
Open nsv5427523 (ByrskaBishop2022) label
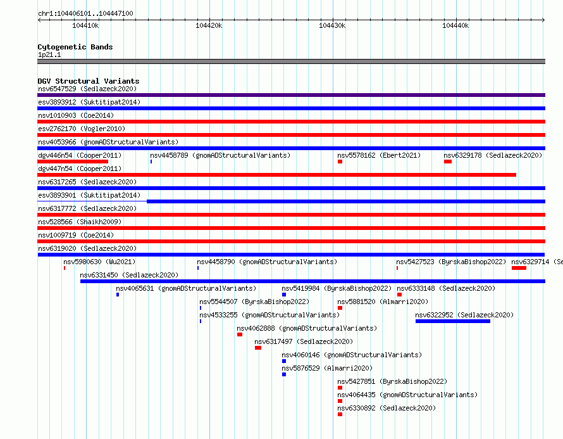click(451, 262)
